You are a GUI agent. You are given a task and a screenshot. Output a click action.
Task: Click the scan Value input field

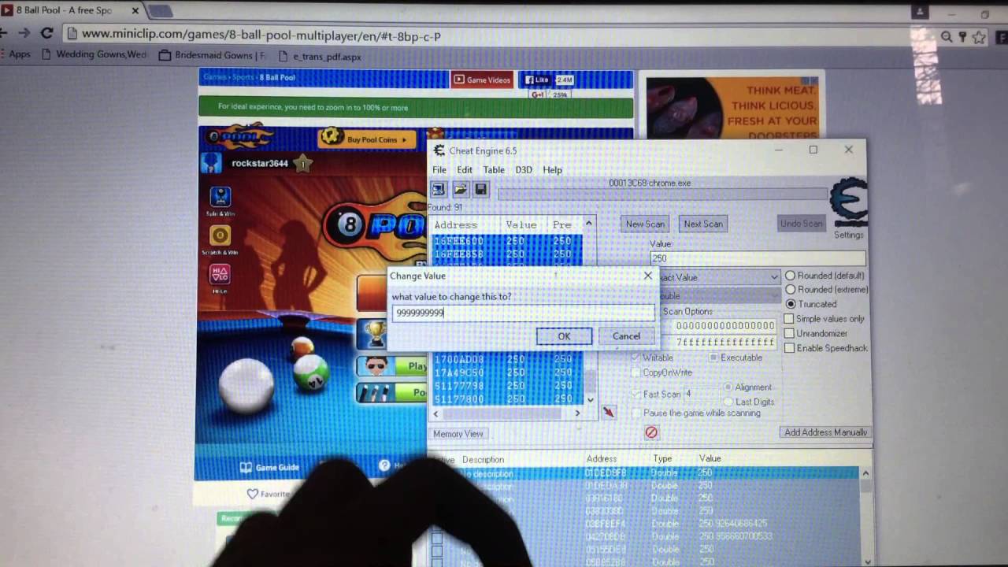(756, 258)
